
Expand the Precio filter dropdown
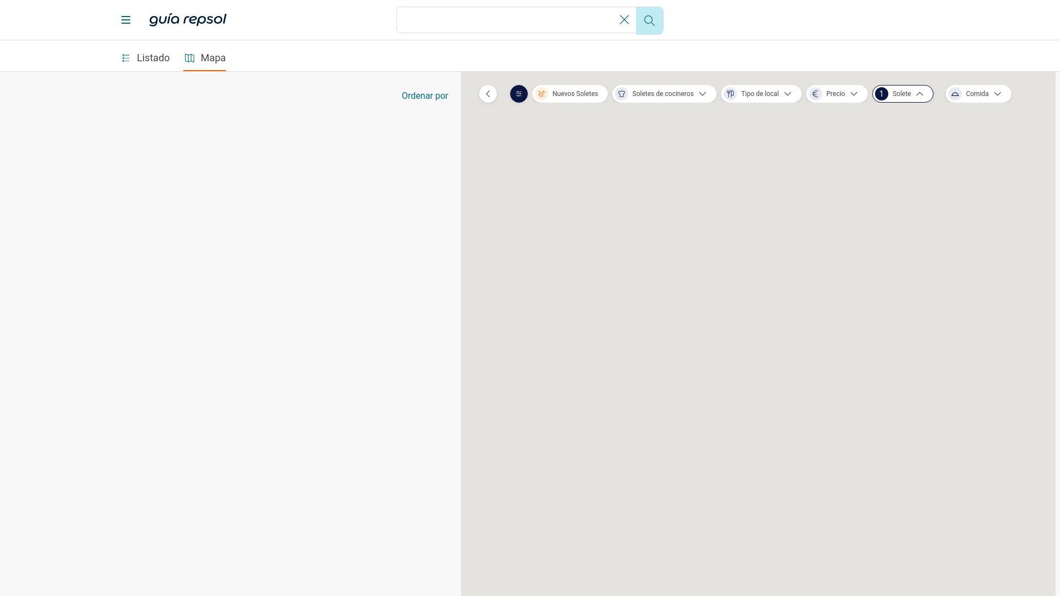pyautogui.click(x=837, y=94)
